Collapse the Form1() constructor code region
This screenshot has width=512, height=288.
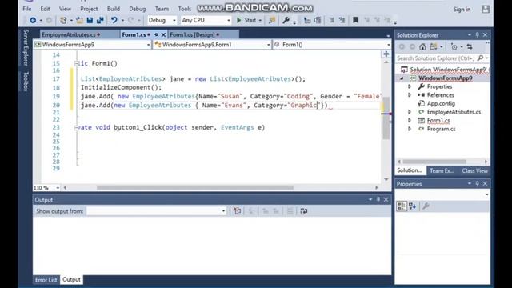coord(77,63)
